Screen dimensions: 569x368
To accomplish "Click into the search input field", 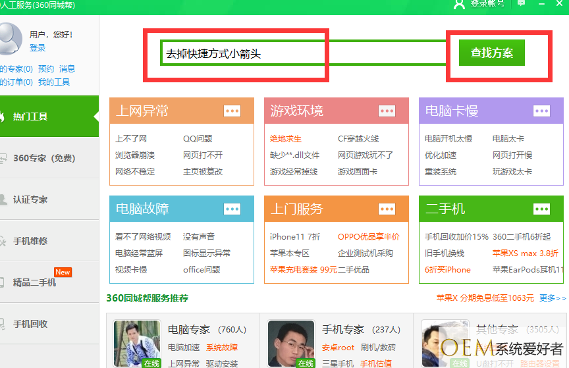I will coord(296,53).
